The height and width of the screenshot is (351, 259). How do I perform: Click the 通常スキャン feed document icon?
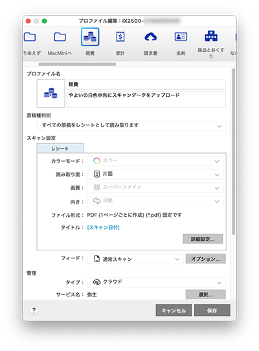(96, 259)
